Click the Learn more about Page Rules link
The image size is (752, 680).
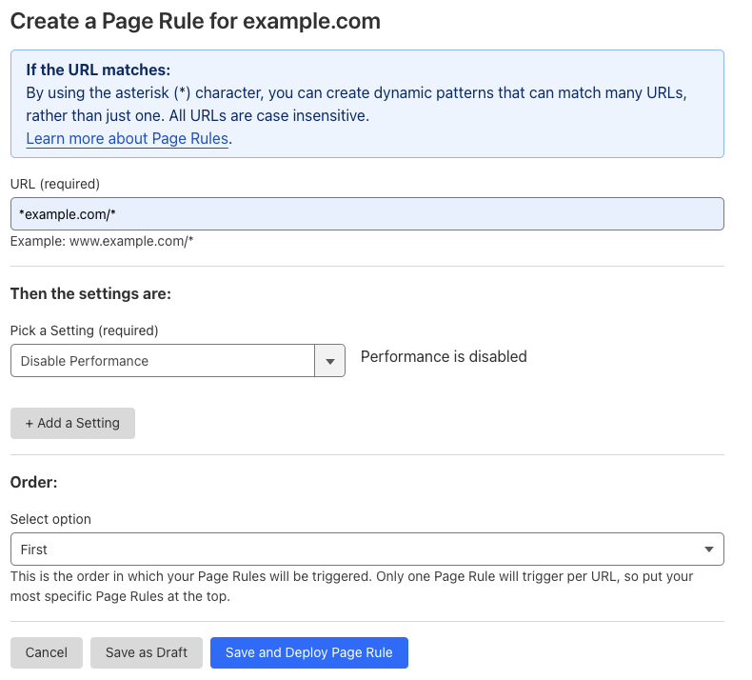pos(127,139)
